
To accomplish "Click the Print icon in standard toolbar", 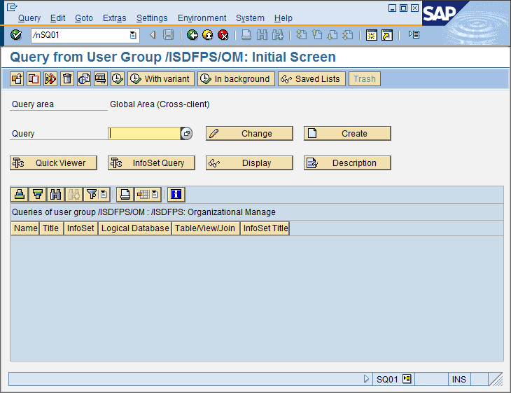I will click(x=246, y=35).
